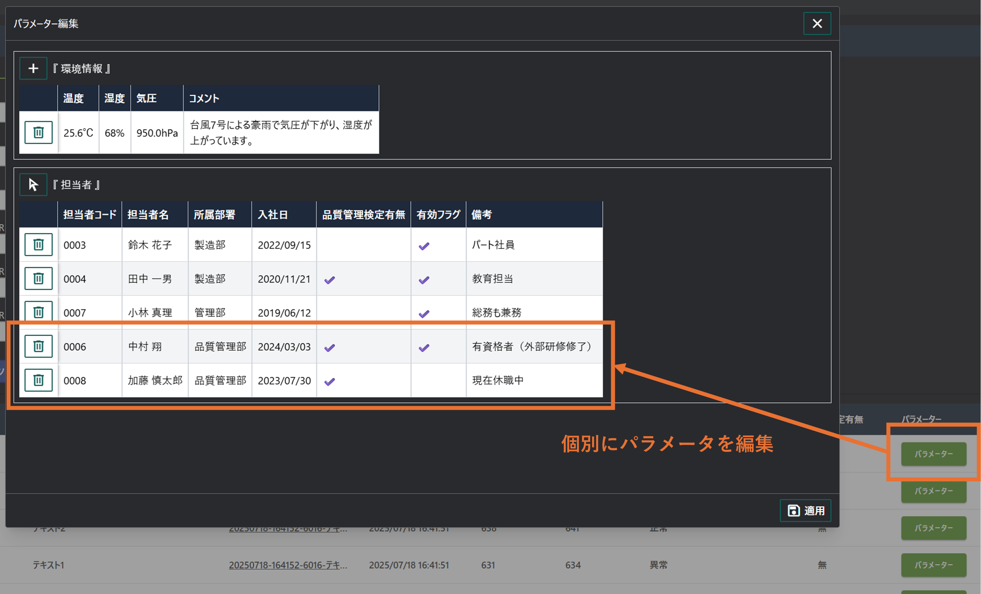Toggle 品質管理検定有無 checkmark for 田中 一男
981x594 pixels.
(329, 280)
